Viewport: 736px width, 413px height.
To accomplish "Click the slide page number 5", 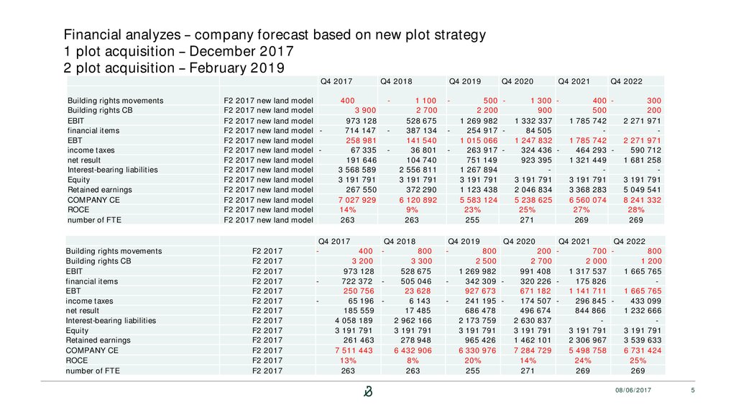I will coord(692,390).
